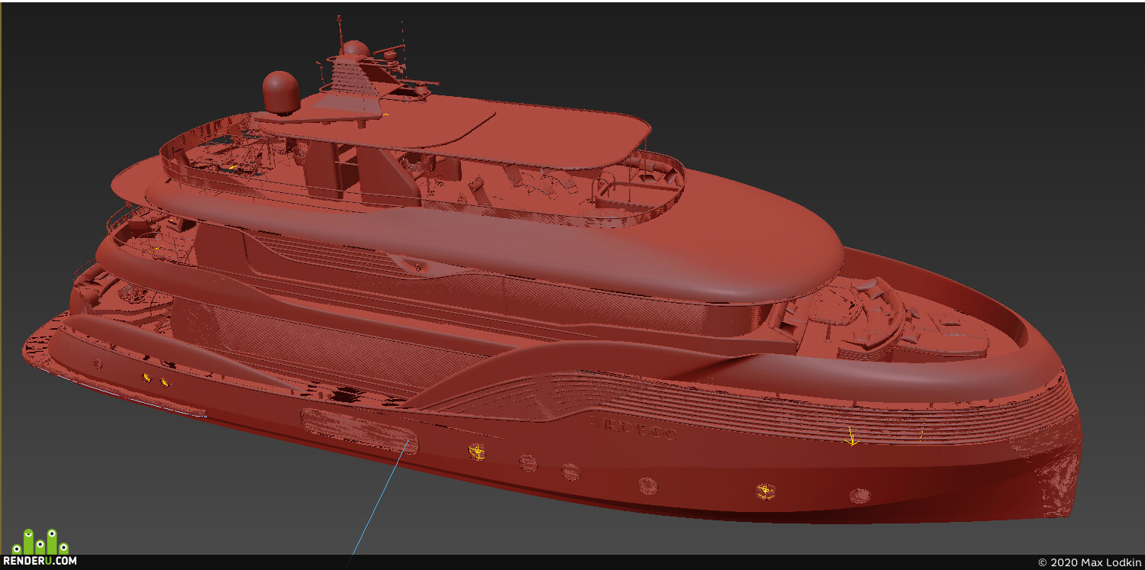Select the oblong window panel on the hull side
The height and width of the screenshot is (570, 1145).
pos(359,431)
